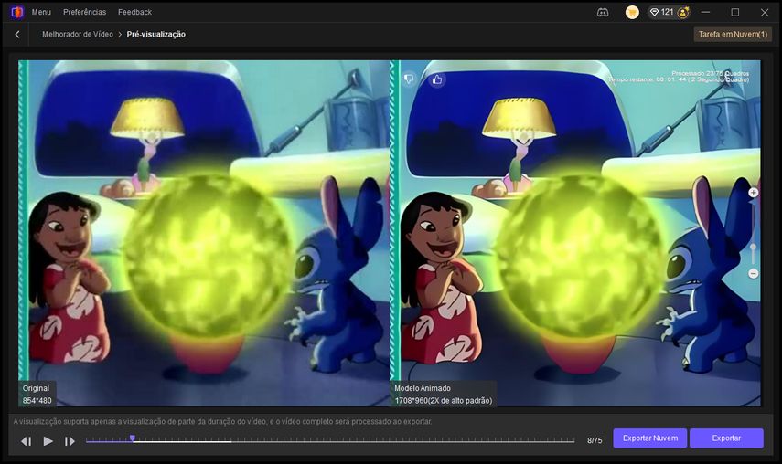Seek on the preview timeline track
This screenshot has width=782, height=464.
point(329,441)
